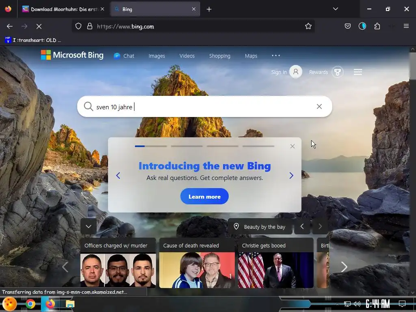Click the search magnifier icon

click(88, 107)
